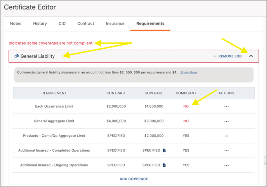This screenshot has height=187, width=267.
Task: Click YES status for Ongoing Operations row
Action: pyautogui.click(x=186, y=165)
